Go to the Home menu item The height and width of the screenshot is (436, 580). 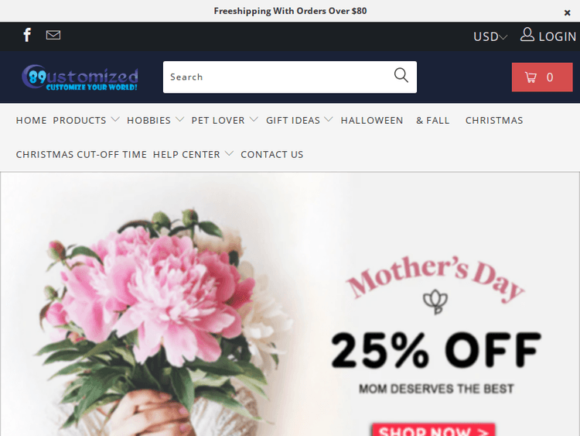31,120
